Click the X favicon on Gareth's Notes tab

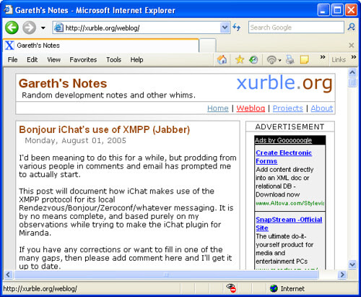click(x=9, y=46)
